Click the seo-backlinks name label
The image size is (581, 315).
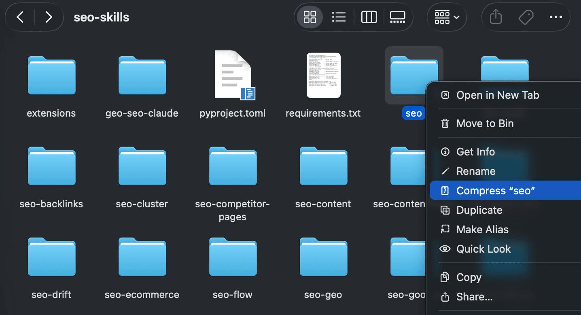coord(51,204)
